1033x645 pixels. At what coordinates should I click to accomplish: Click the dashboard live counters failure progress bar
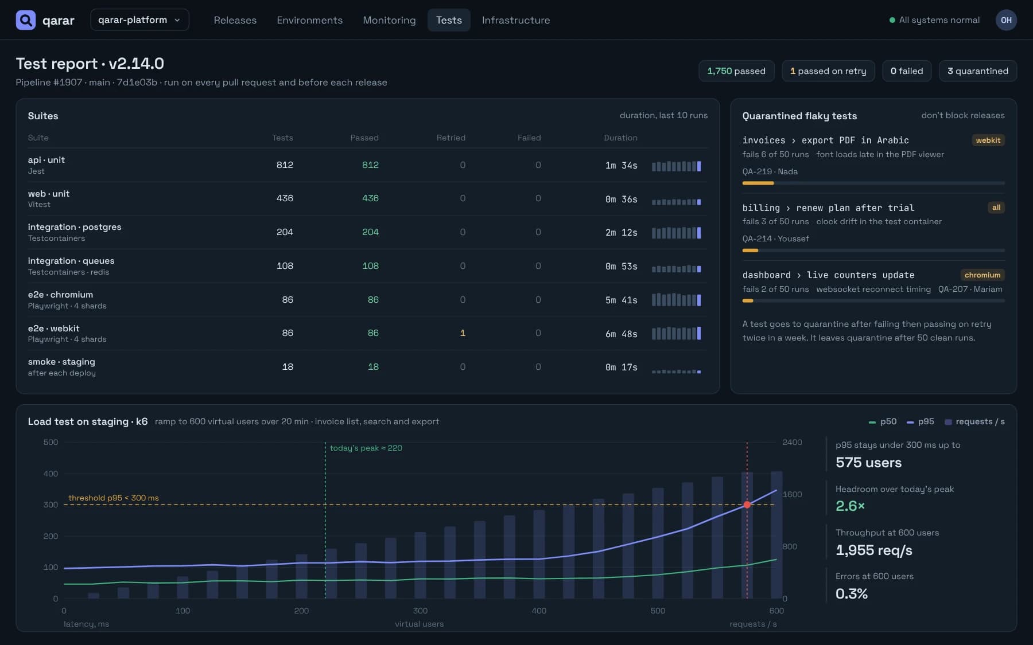pyautogui.click(x=873, y=300)
